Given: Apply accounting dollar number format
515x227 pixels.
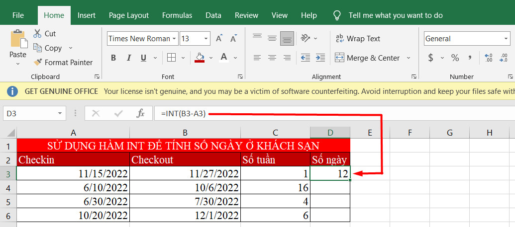Looking at the screenshot, I should (x=430, y=58).
